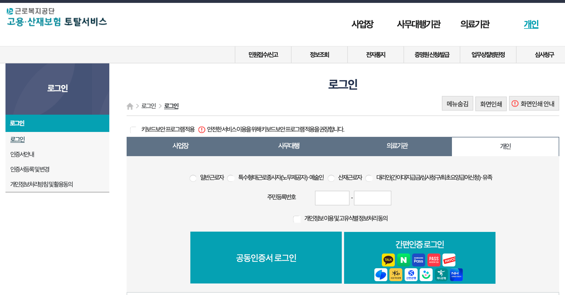Select the red PASS mobile authentication icon
This screenshot has height=295, width=565.
pyautogui.click(x=434, y=260)
